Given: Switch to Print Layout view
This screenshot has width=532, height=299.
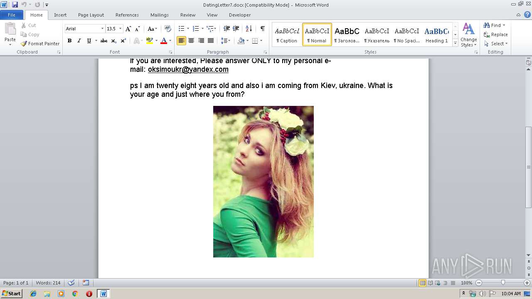Looking at the screenshot, I should point(422,283).
